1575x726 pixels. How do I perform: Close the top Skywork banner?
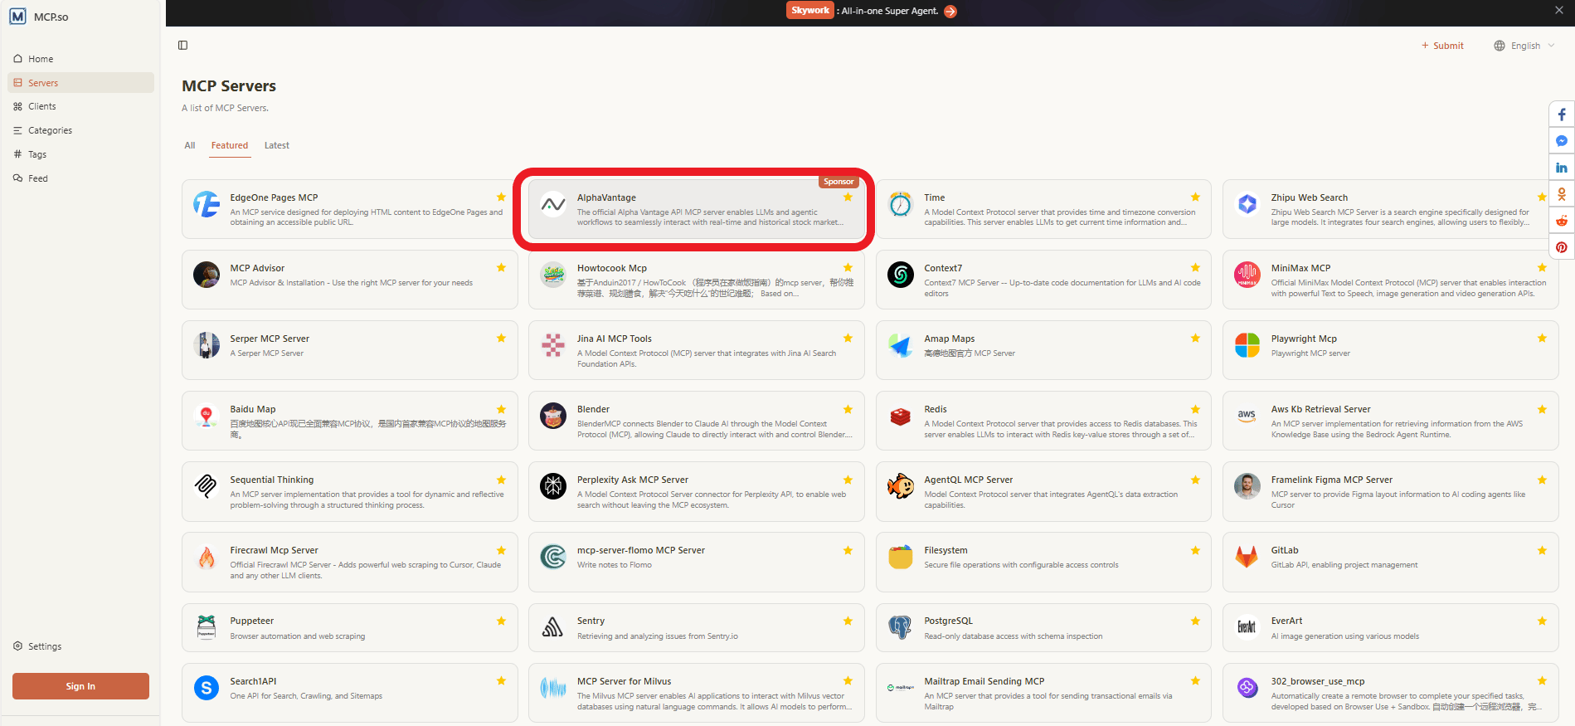click(x=1559, y=10)
